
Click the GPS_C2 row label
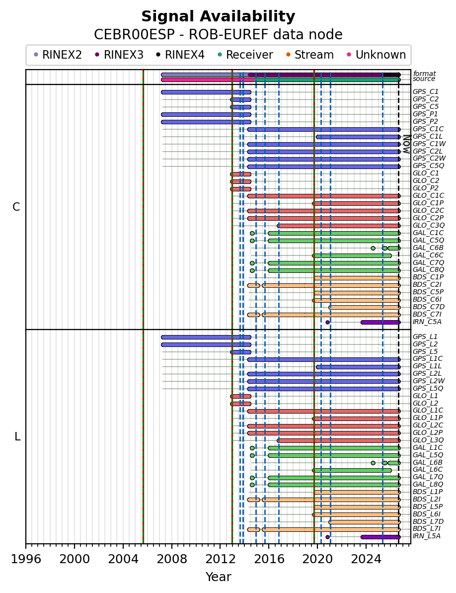(425, 99)
